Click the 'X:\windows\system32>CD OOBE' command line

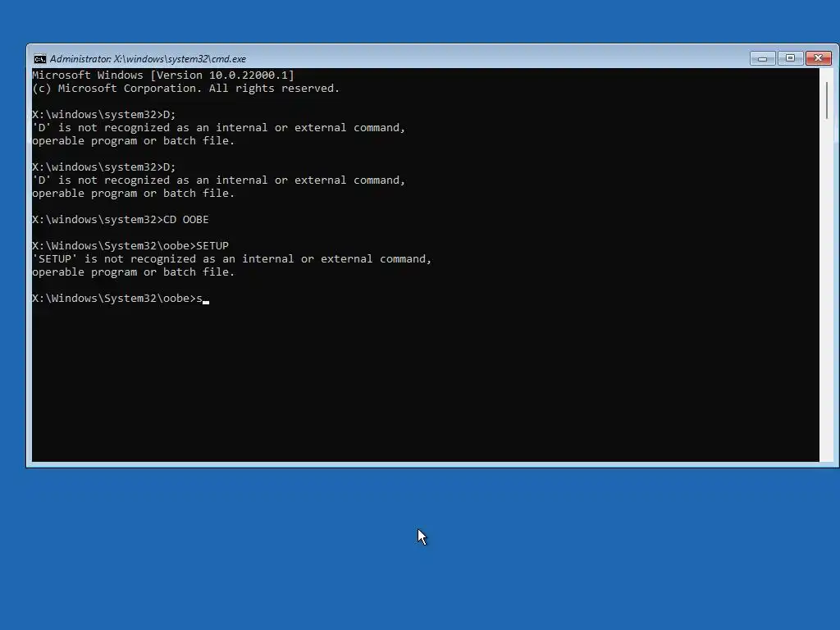pos(120,220)
